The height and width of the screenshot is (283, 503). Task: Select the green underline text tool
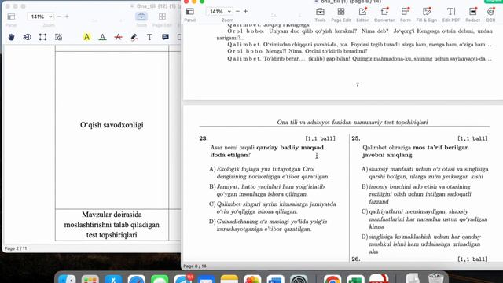coord(102,37)
